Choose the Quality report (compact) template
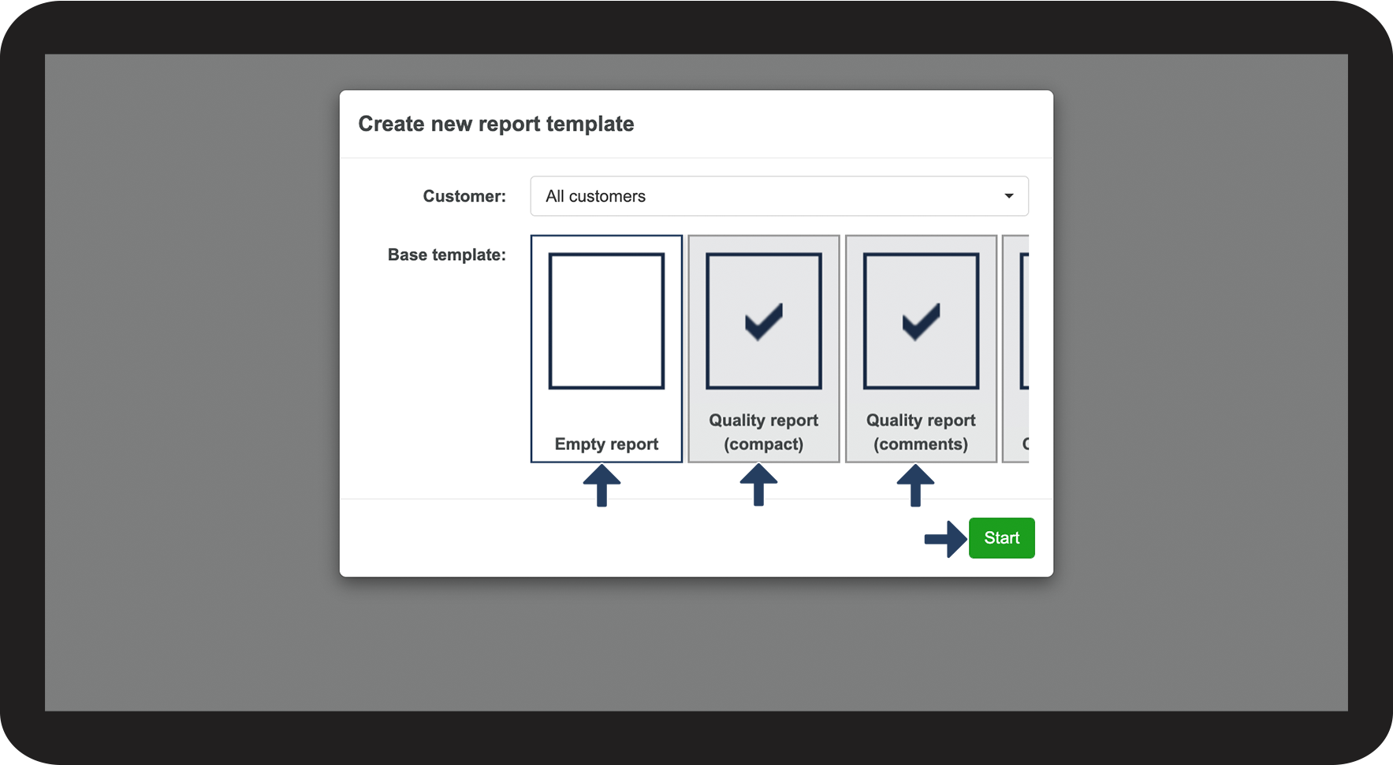This screenshot has width=1393, height=765. (763, 348)
